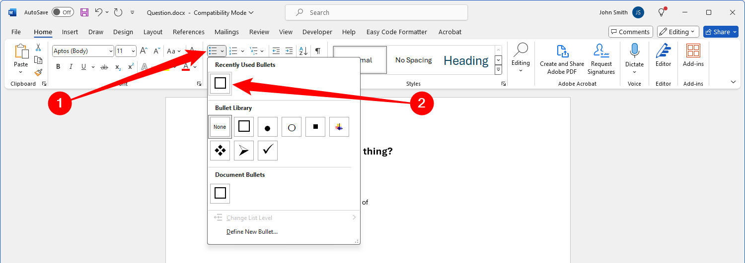745x263 pixels.
Task: Click the Undo arrow in title bar
Action: (98, 12)
